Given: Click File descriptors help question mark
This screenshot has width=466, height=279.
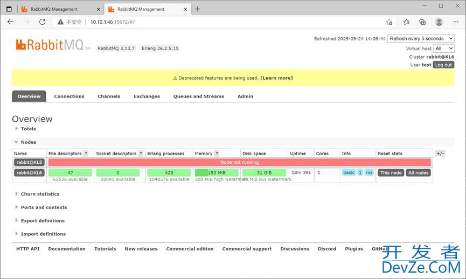Looking at the screenshot, I should pos(86,154).
